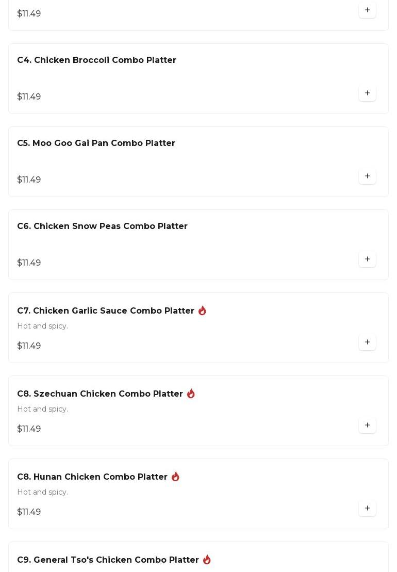The image size is (397, 572).
Task: Open the Hunan Chicken Combo Platter title
Action: click(x=92, y=477)
